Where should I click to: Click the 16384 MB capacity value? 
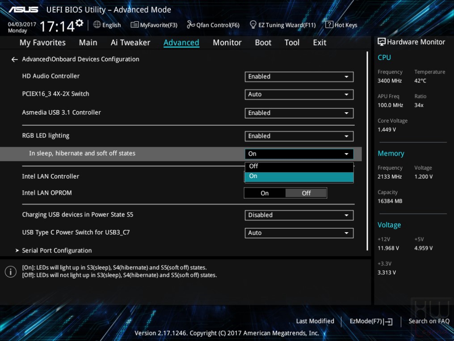coord(390,201)
